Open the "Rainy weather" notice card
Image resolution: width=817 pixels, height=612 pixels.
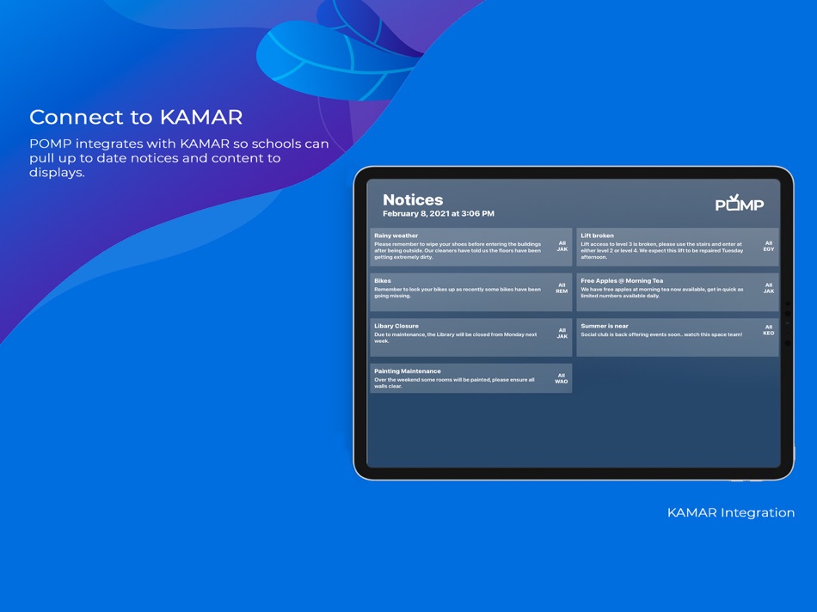point(471,247)
